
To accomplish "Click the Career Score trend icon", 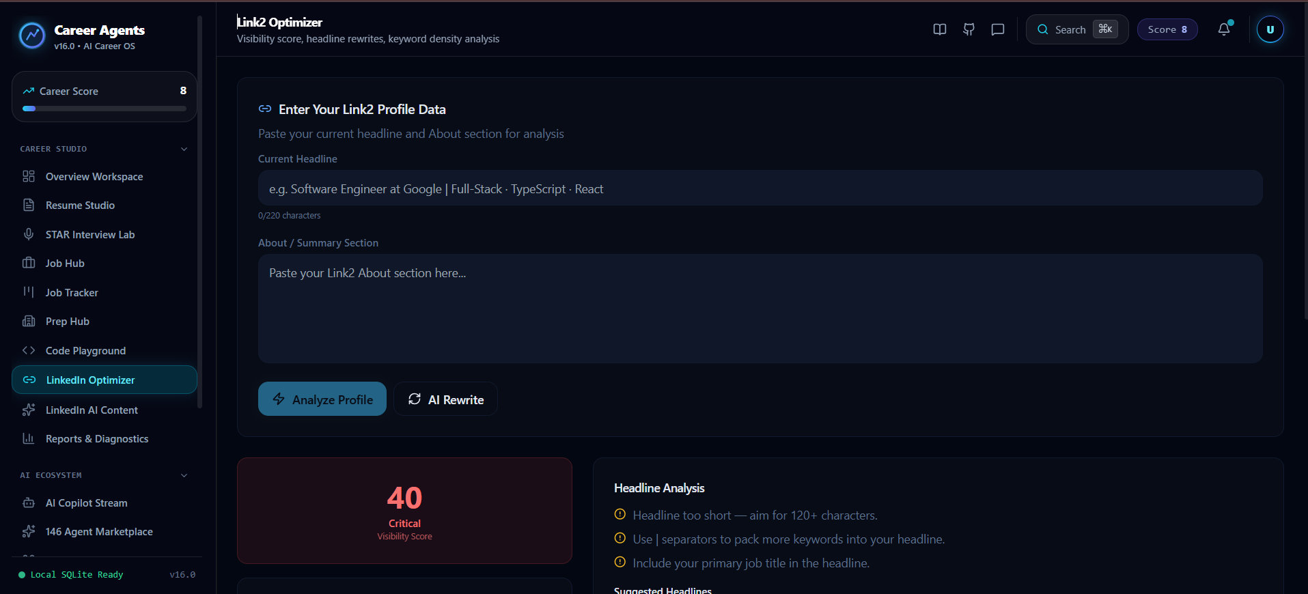I will (29, 91).
